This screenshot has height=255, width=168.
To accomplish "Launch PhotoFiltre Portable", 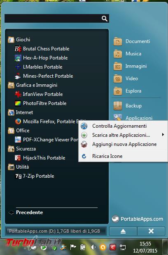I will click(x=41, y=103).
